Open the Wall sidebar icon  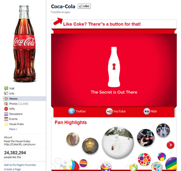(x=6, y=89)
